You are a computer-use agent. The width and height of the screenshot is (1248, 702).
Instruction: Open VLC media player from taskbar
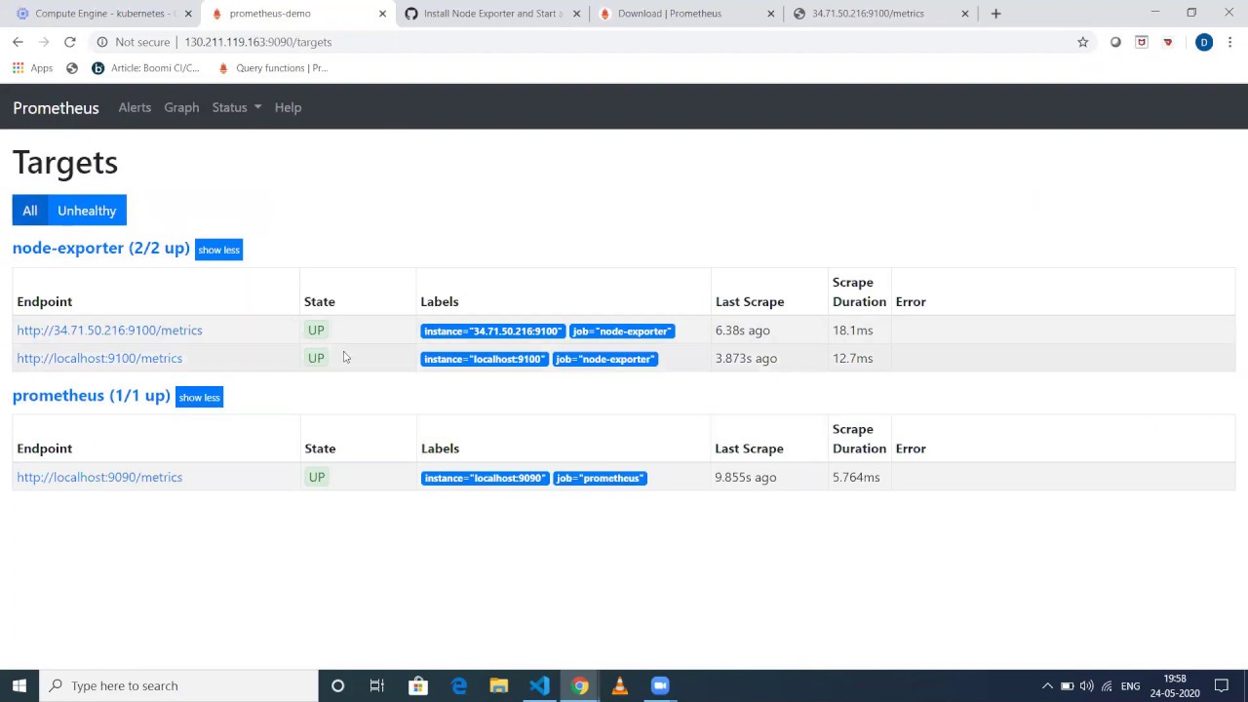point(619,685)
